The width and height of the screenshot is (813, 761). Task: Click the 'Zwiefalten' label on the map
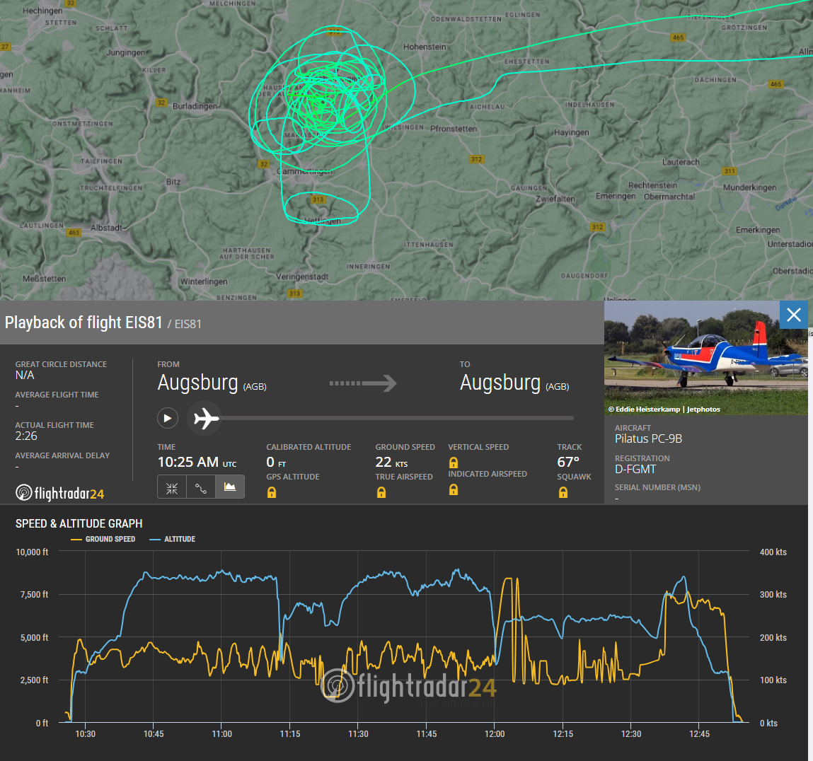pos(555,199)
